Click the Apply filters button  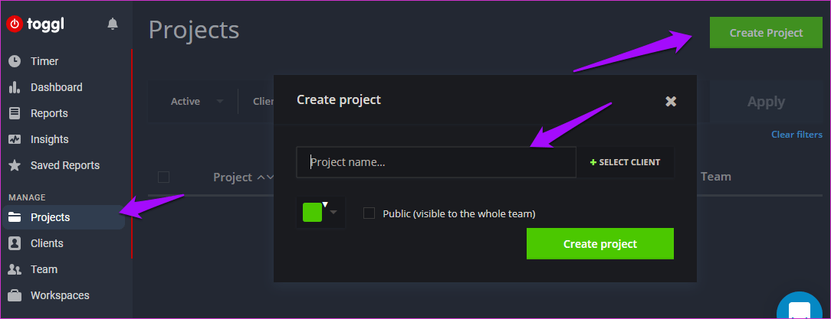pyautogui.click(x=766, y=102)
